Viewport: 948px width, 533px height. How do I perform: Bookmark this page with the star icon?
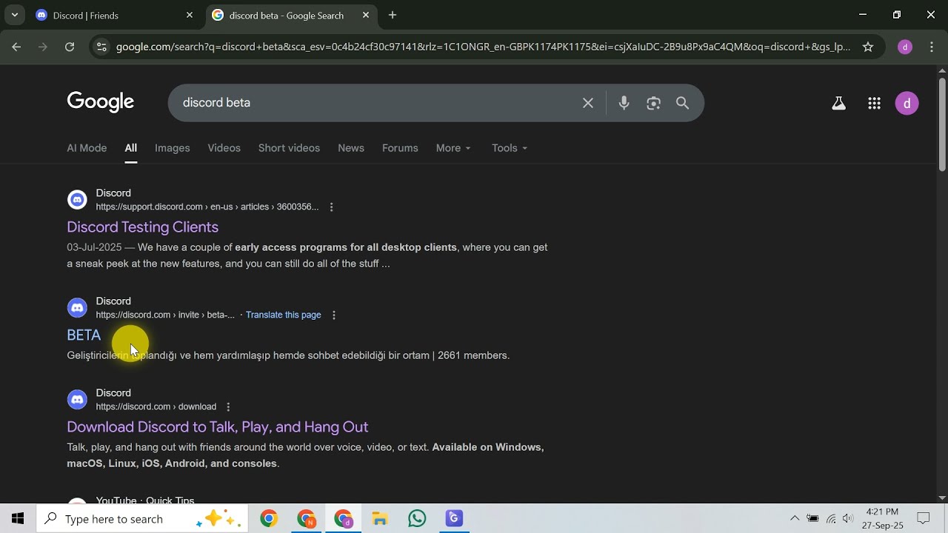tap(868, 47)
